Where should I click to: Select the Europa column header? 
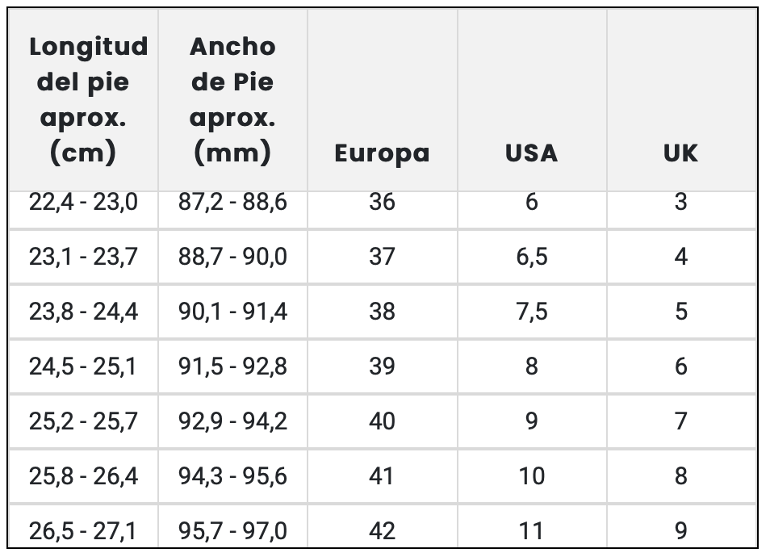[382, 153]
